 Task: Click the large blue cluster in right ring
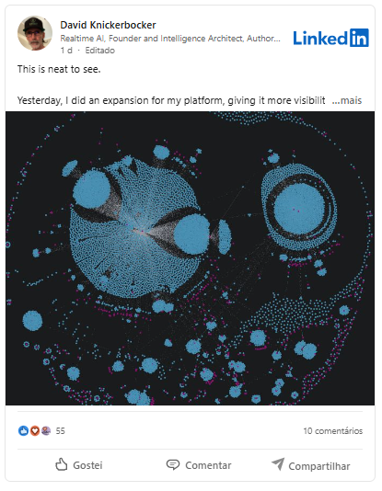pos(299,209)
